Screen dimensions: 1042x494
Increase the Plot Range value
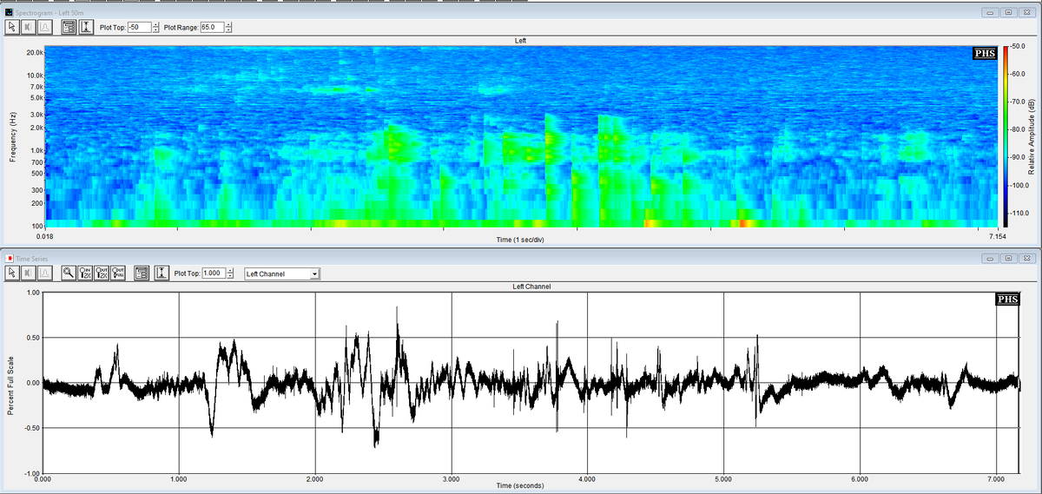(x=229, y=24)
